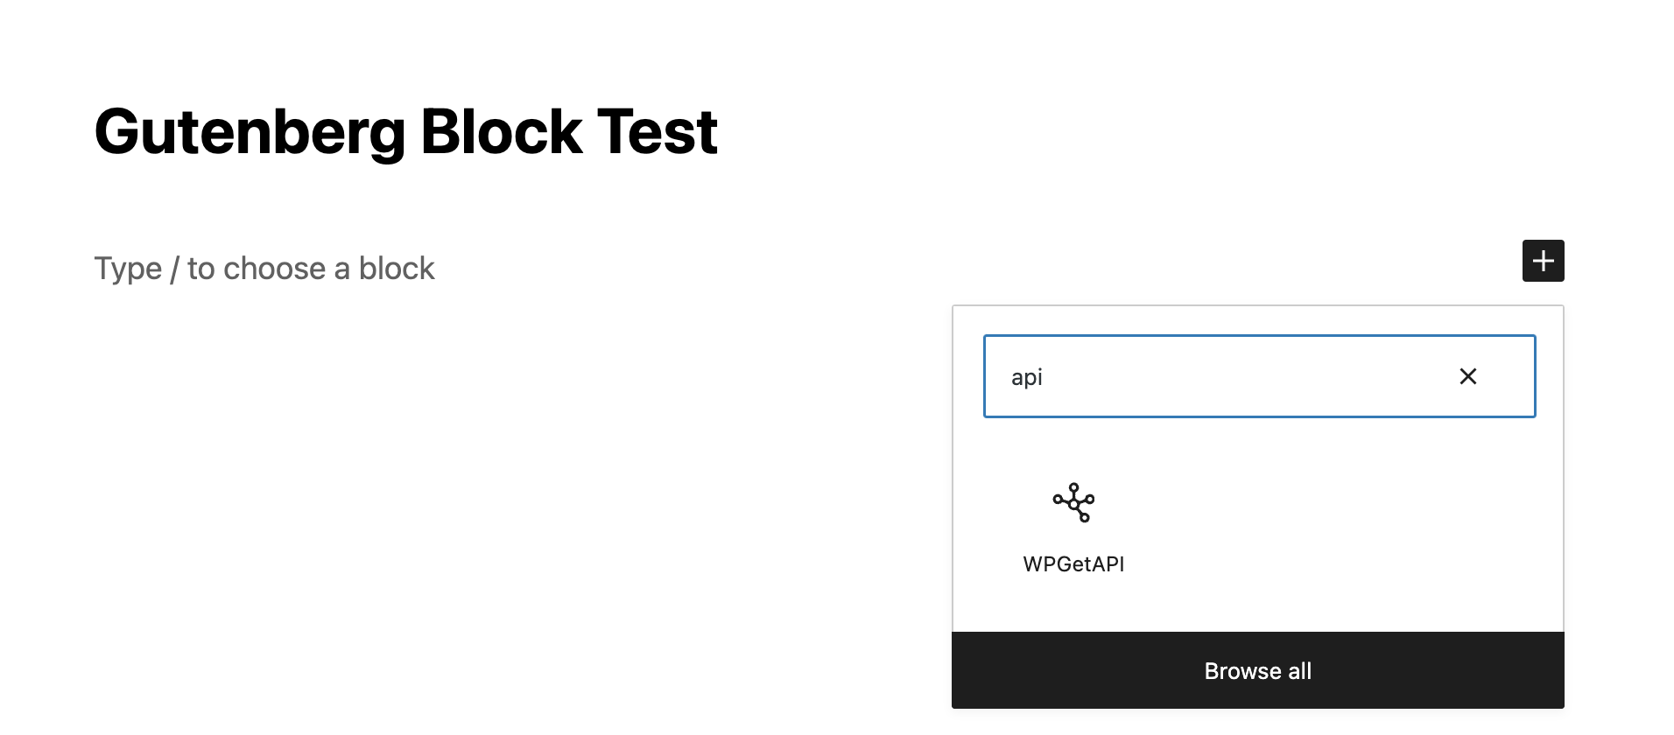
Task: Choose the WPGetAPI search result
Action: click(1073, 527)
